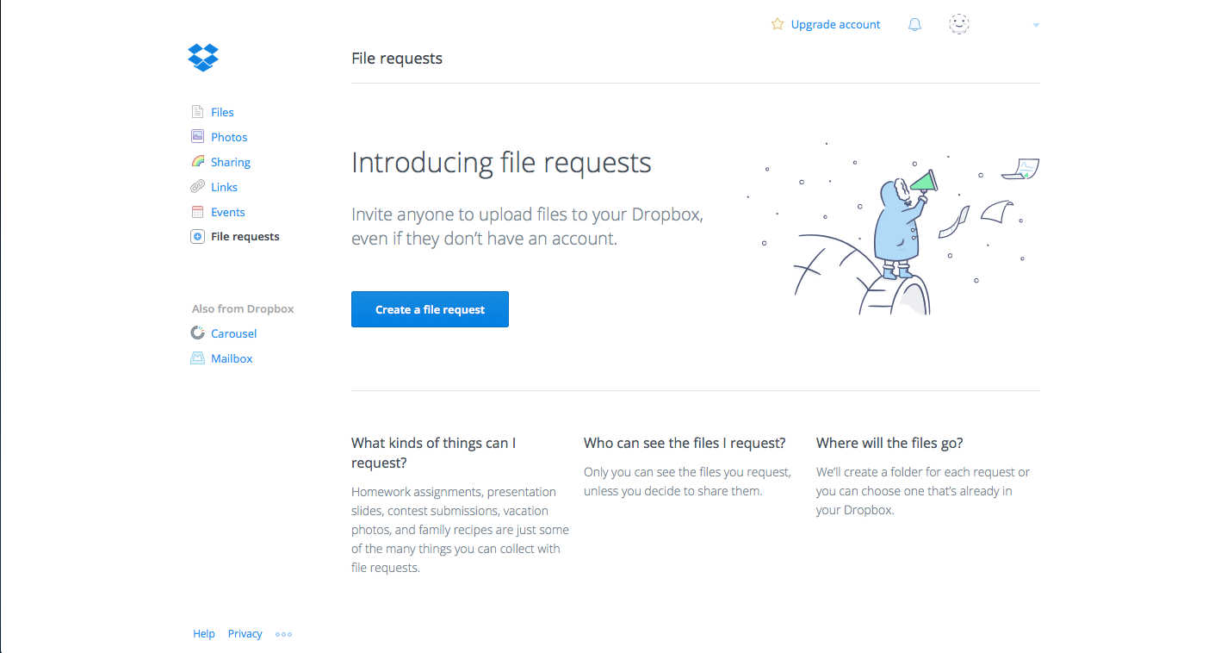Image resolution: width=1227 pixels, height=653 pixels.
Task: Click the Photos picture icon in sidebar
Action: (197, 137)
